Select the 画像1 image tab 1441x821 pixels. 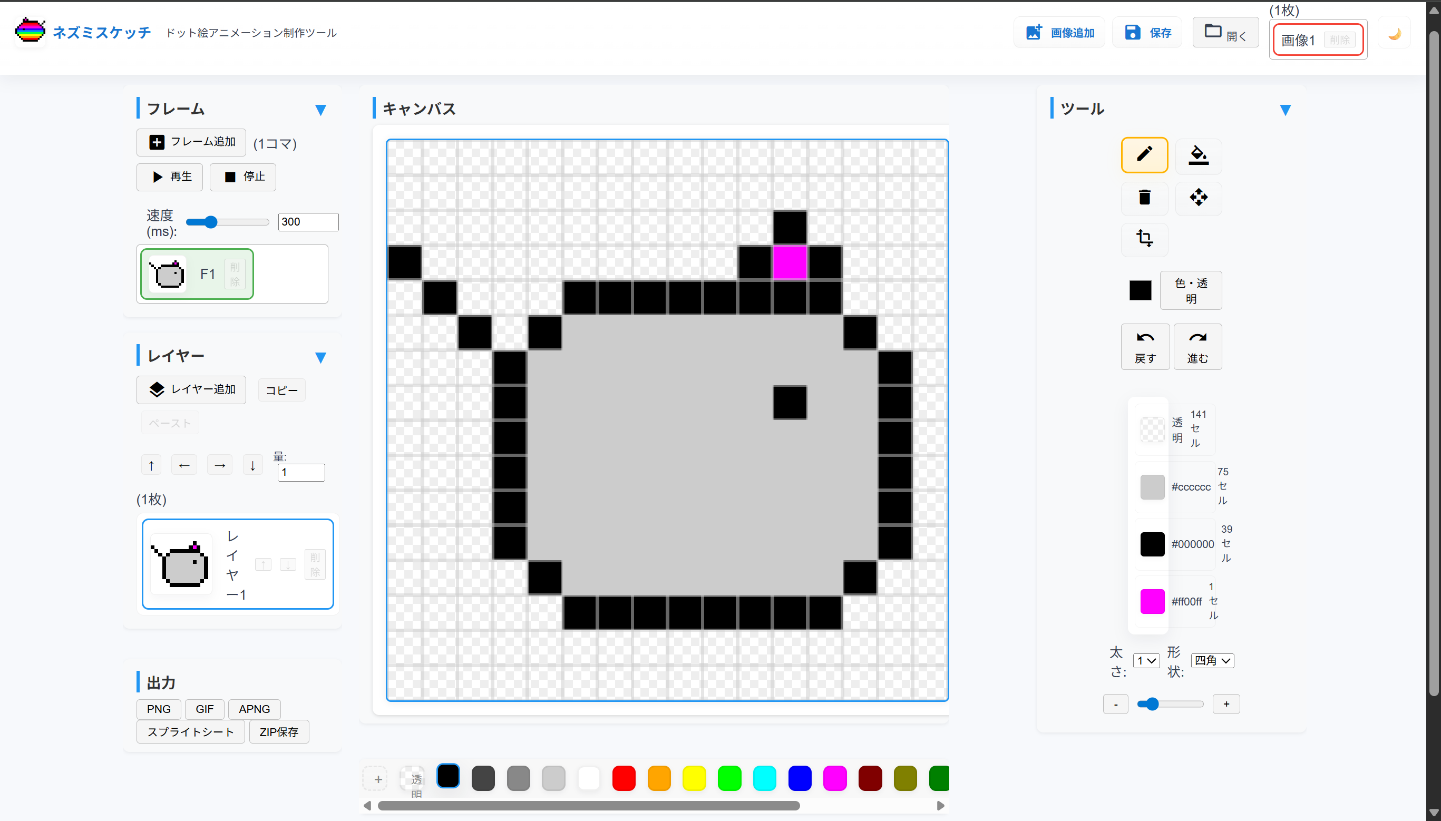click(x=1298, y=40)
